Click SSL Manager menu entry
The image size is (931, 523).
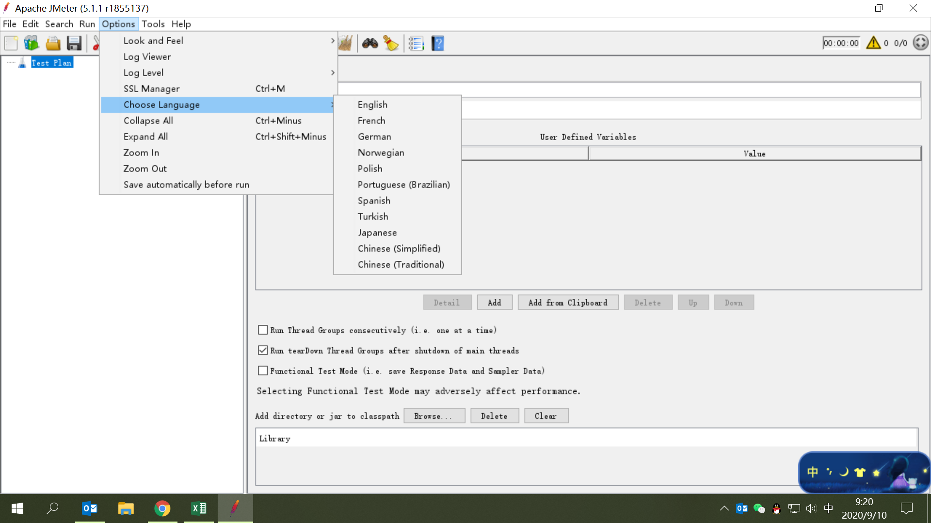pos(151,89)
